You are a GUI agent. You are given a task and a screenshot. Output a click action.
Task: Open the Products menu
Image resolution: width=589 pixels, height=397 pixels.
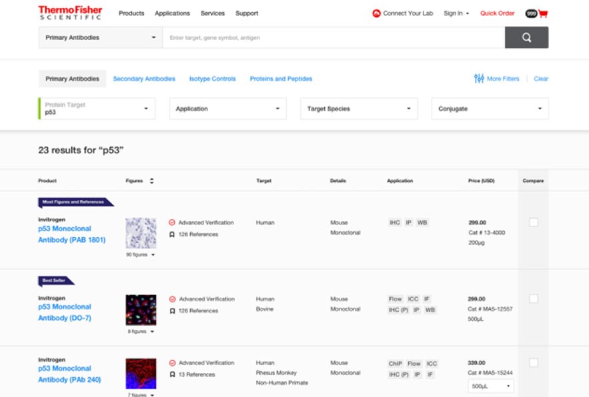[131, 13]
